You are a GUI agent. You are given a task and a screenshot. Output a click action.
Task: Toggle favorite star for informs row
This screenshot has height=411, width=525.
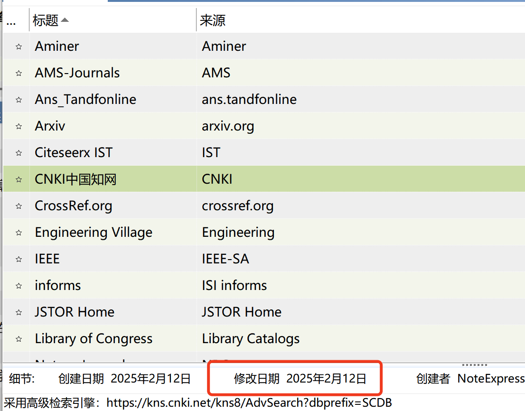tap(19, 286)
